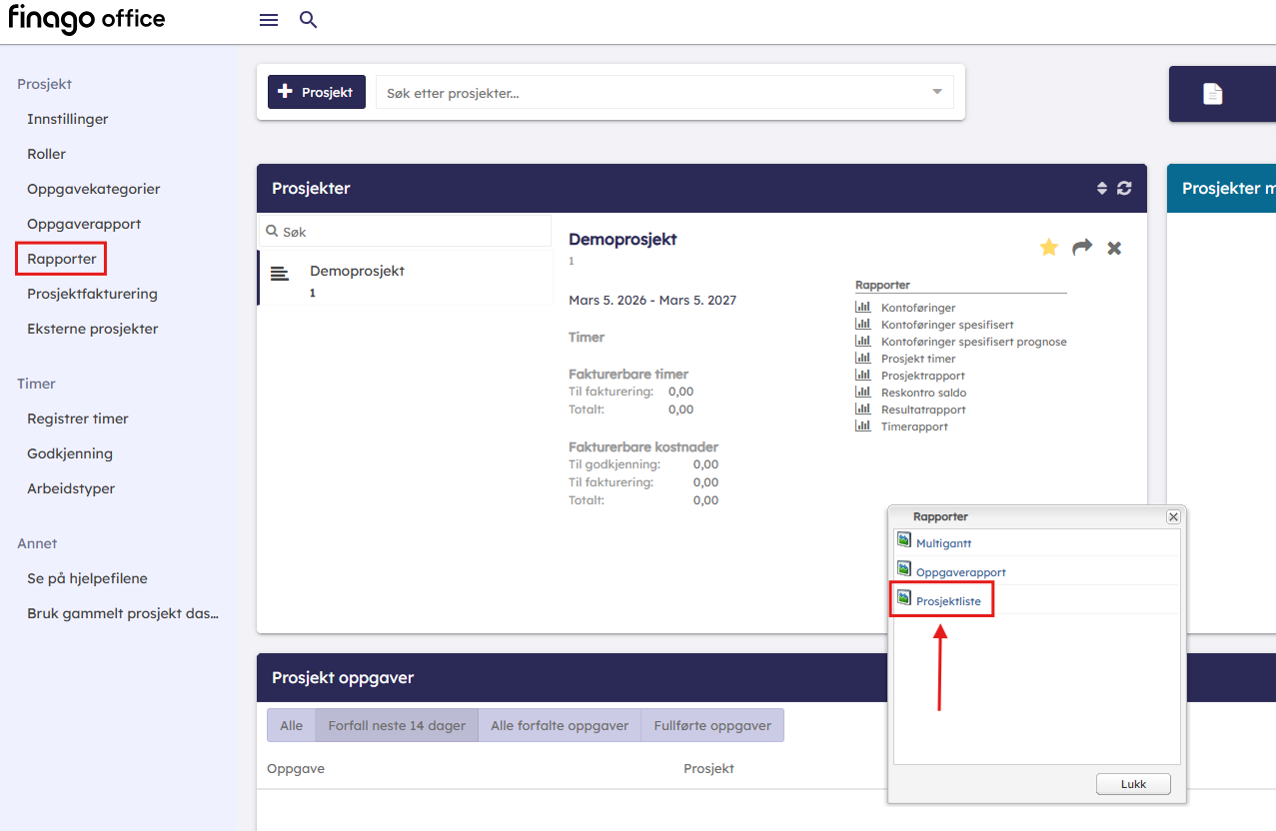Select the Fullførte oppgaver tab
Viewport: 1276px width, 831px height.
click(712, 725)
